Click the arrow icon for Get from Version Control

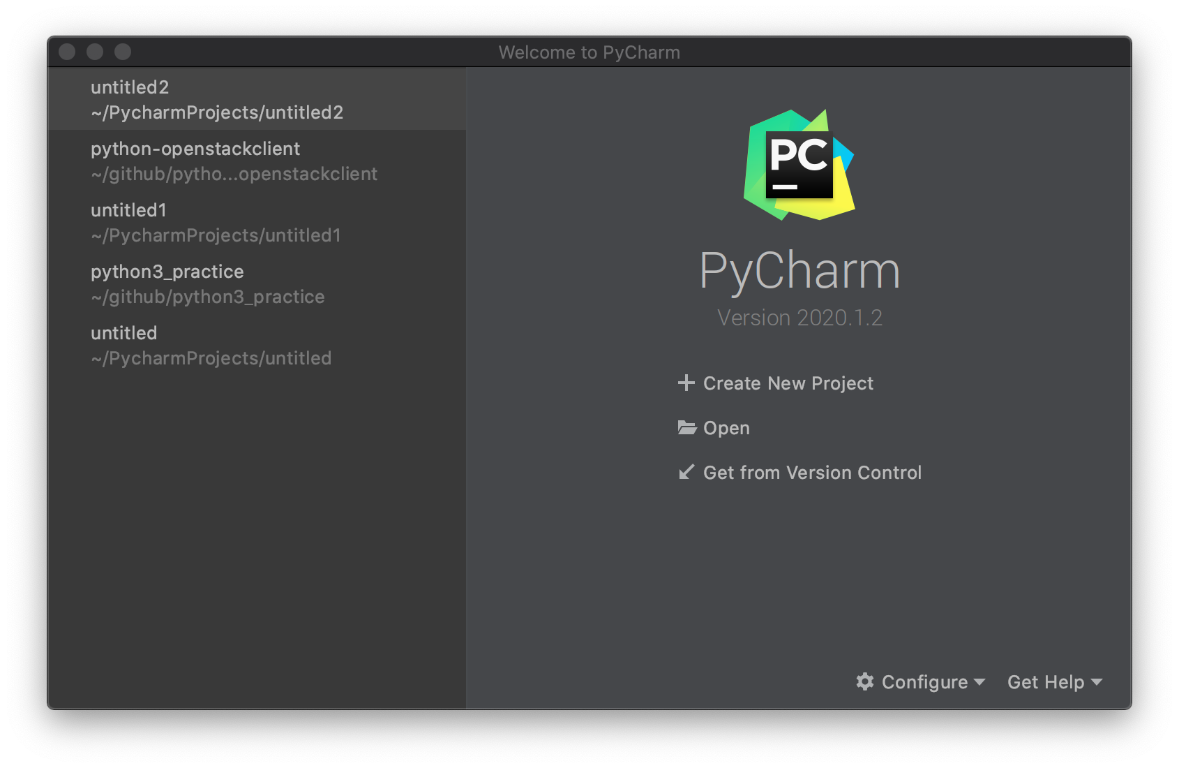pyautogui.click(x=686, y=472)
